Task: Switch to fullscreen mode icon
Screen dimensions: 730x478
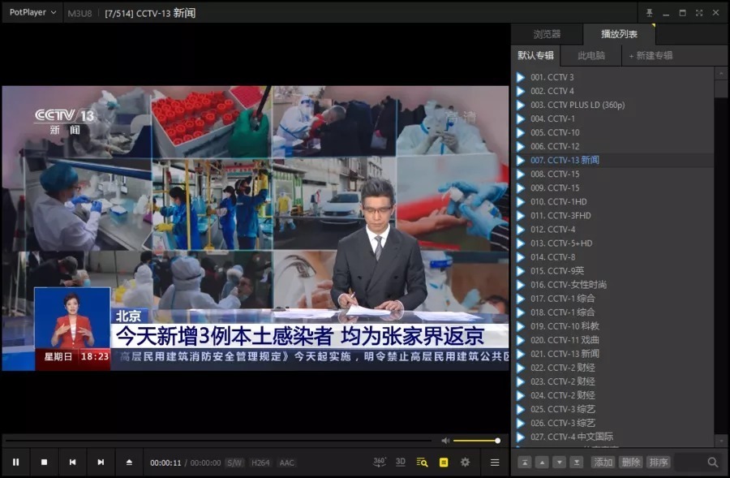Action: (699, 13)
